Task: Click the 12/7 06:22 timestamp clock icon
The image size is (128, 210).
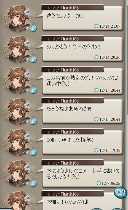Action: tap(98, 183)
